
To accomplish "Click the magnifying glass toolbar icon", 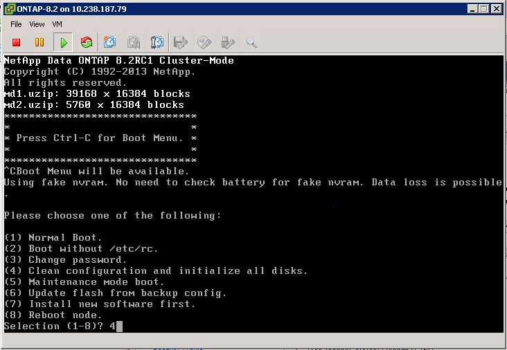I will click(251, 42).
